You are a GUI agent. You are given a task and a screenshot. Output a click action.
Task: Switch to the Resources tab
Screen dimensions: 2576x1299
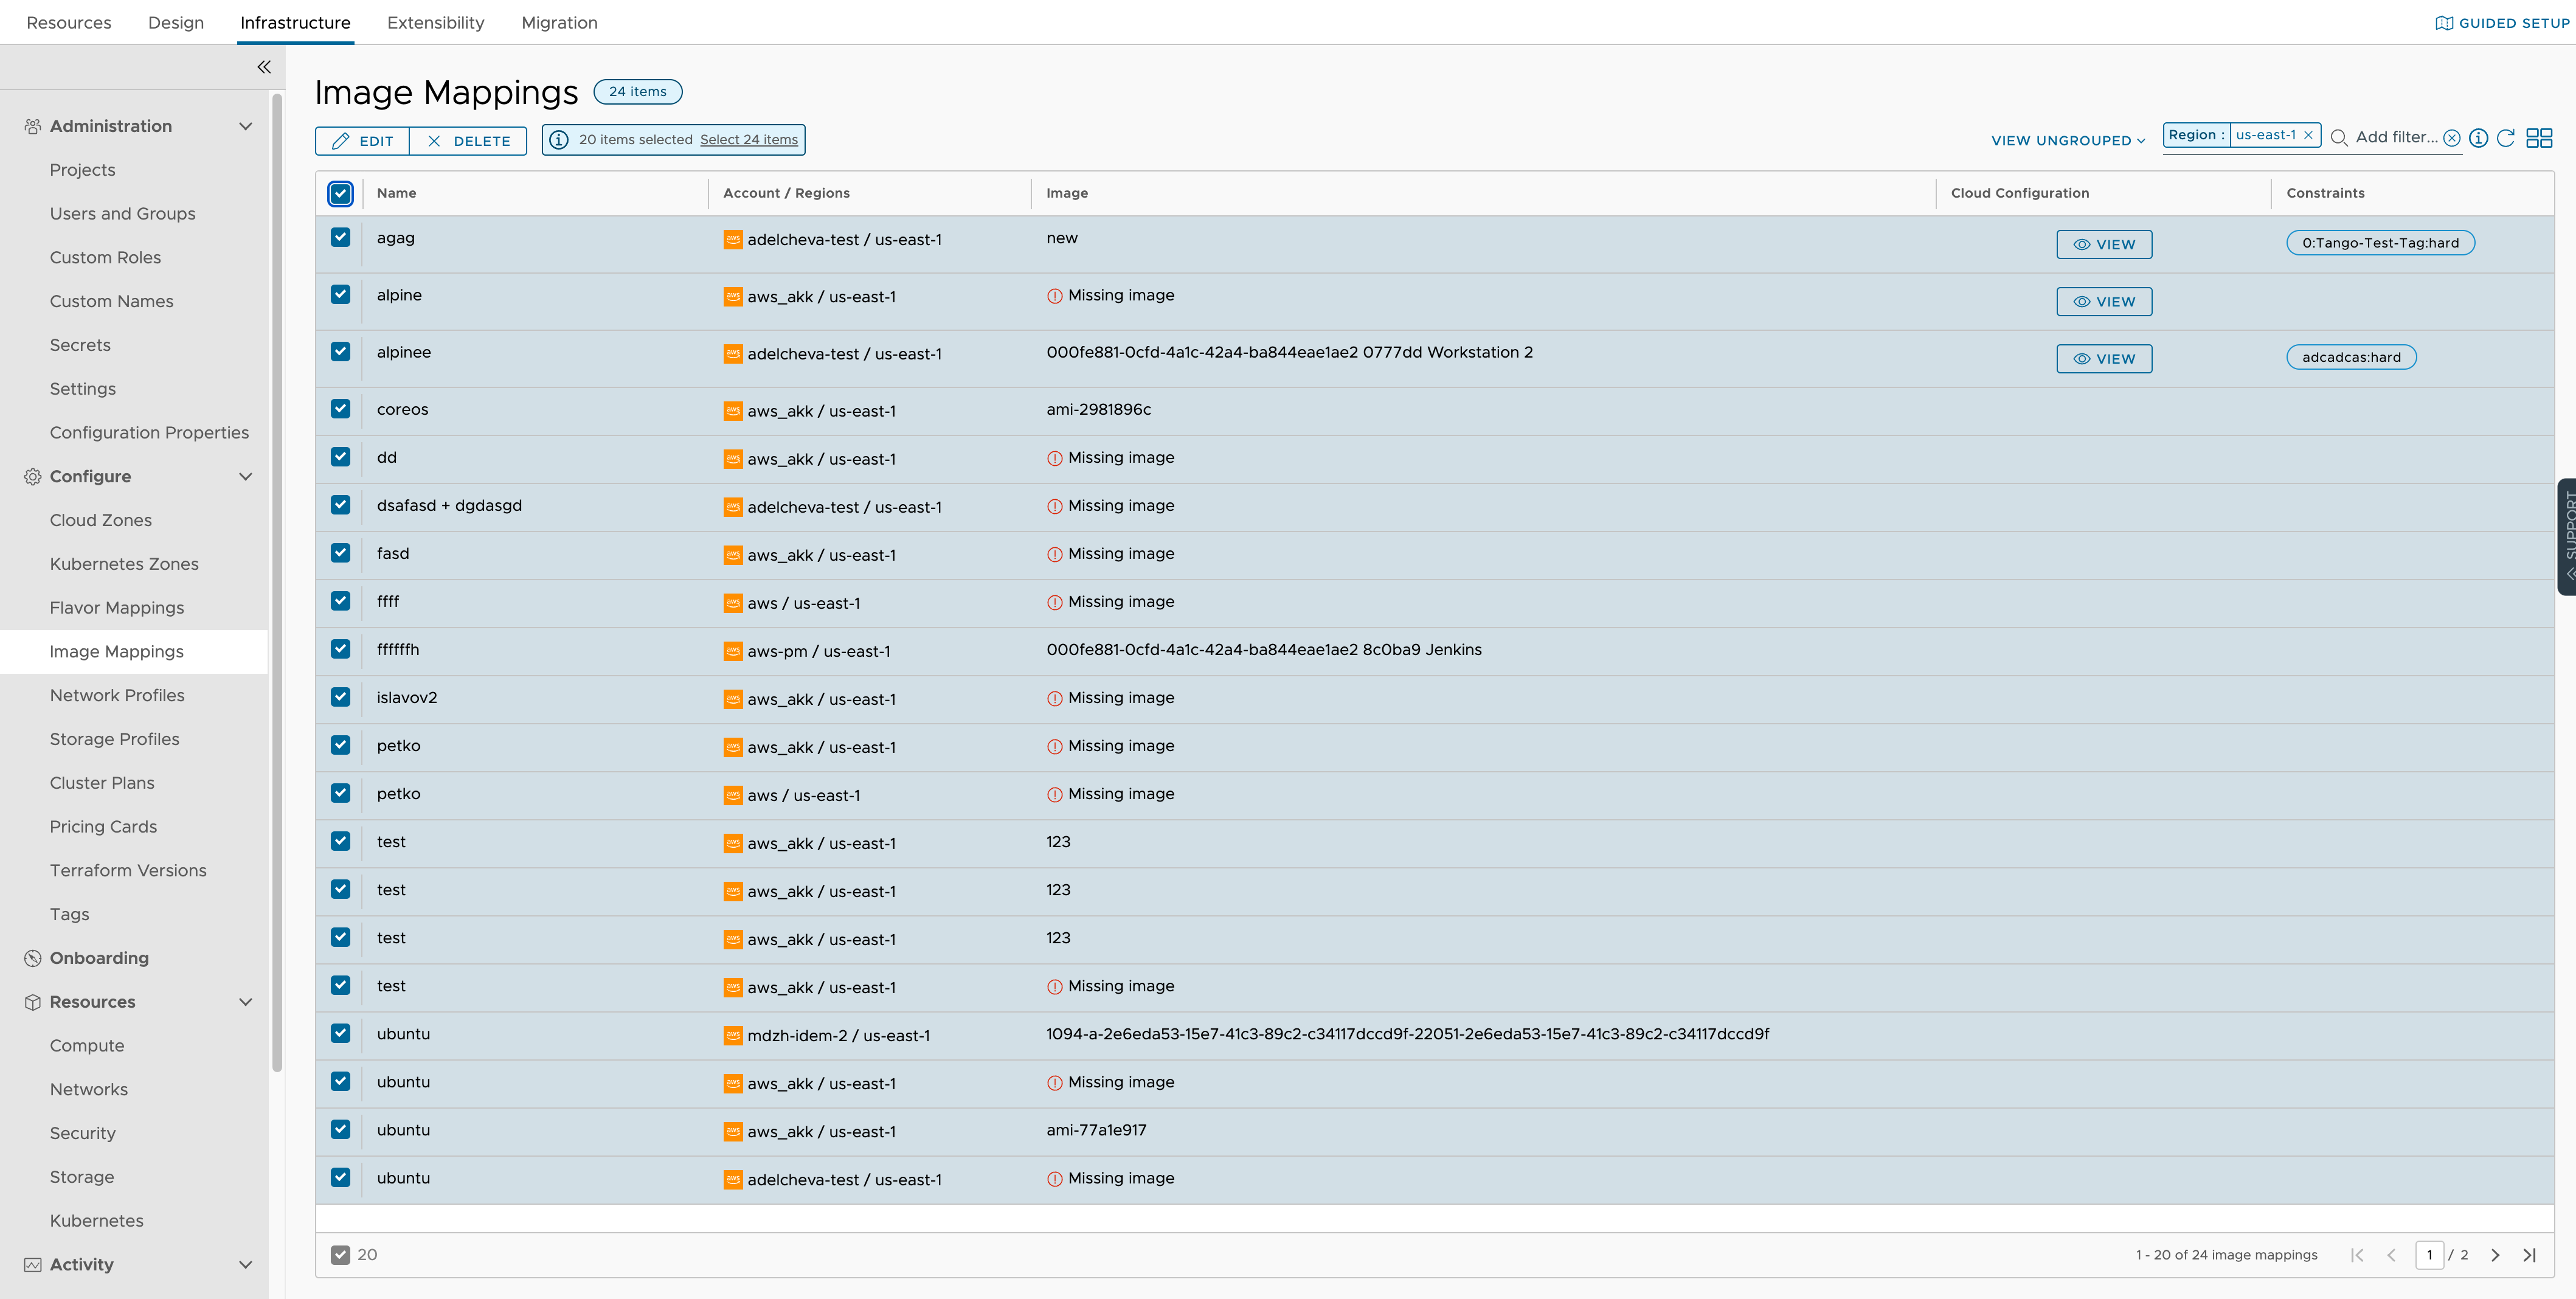point(69,21)
